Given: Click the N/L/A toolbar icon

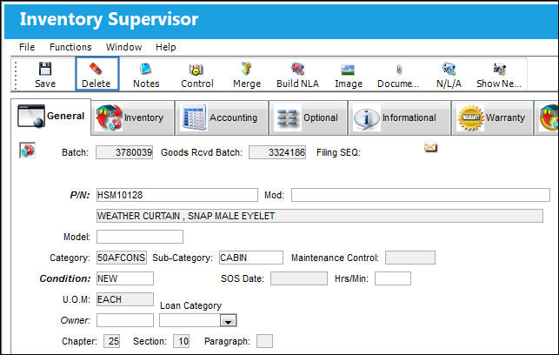Looking at the screenshot, I should point(449,69).
